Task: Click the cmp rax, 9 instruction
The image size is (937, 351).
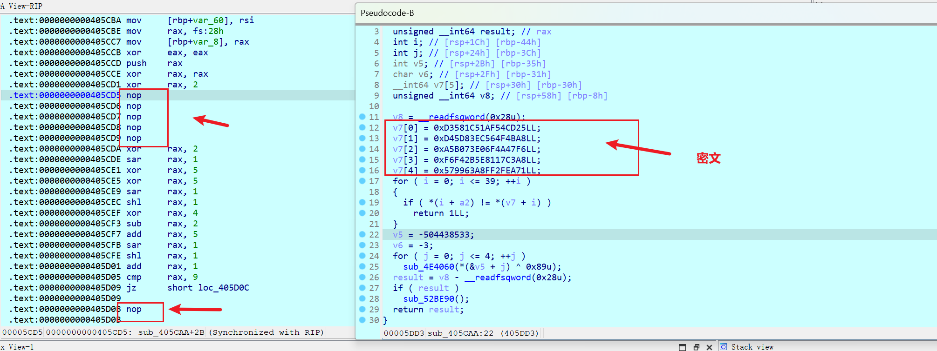Action: (162, 277)
